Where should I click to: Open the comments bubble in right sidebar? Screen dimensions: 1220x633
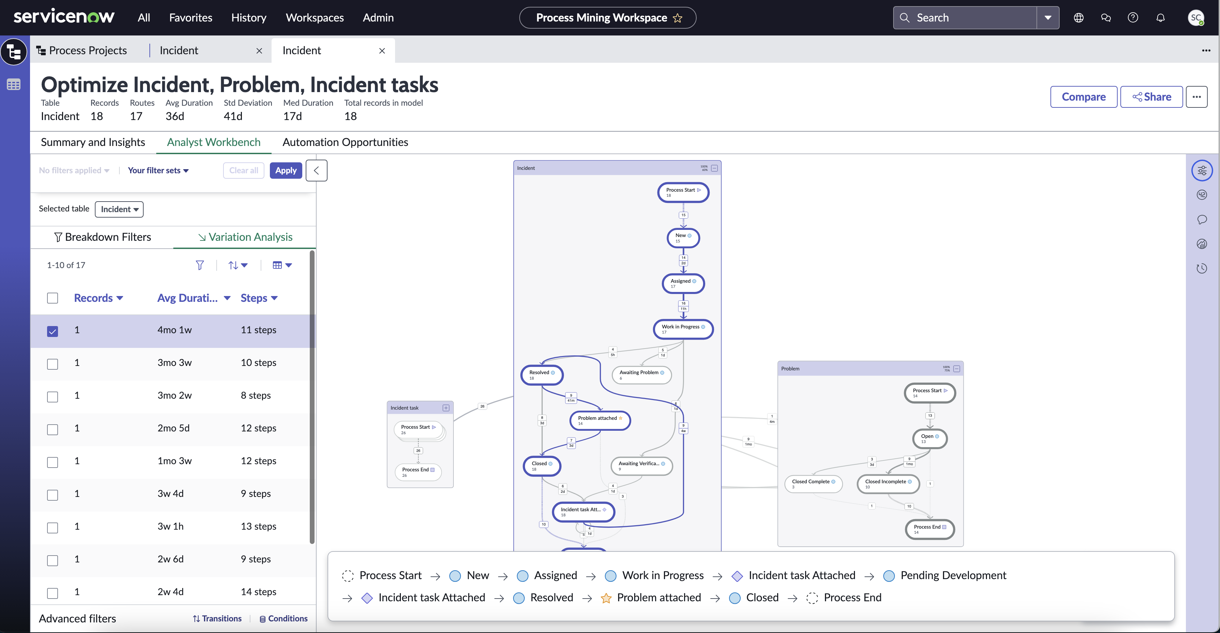1202,220
